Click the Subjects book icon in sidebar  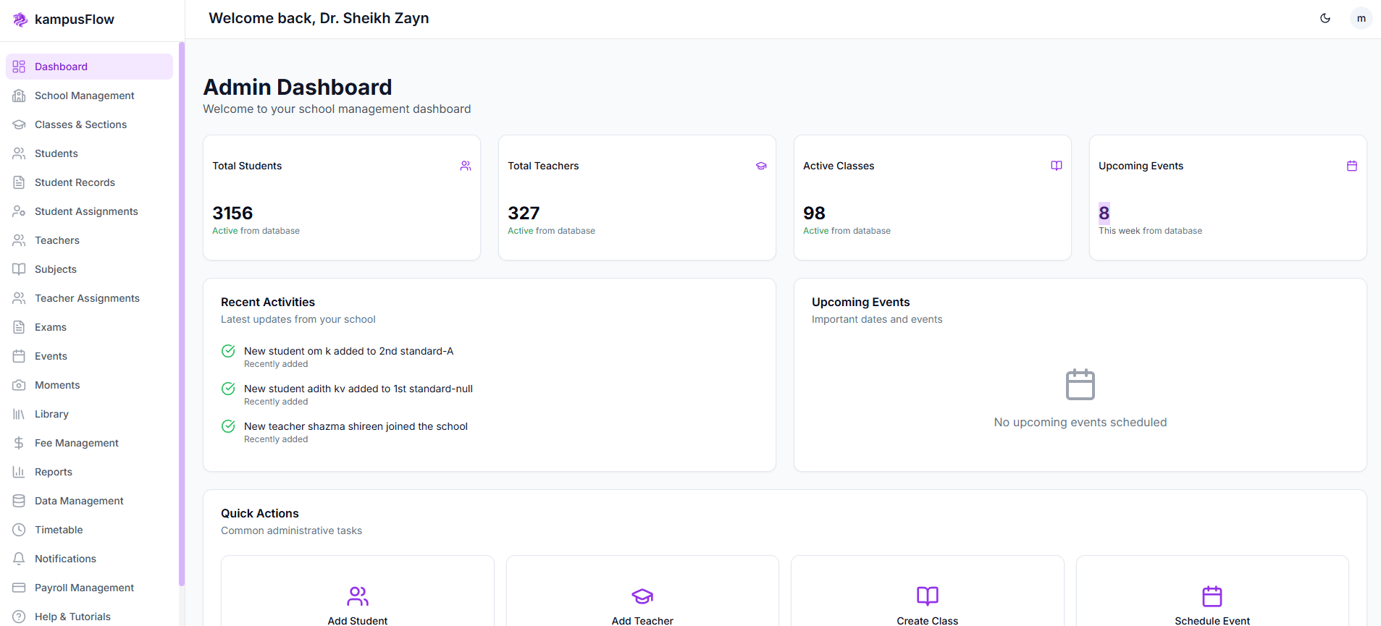click(x=19, y=269)
